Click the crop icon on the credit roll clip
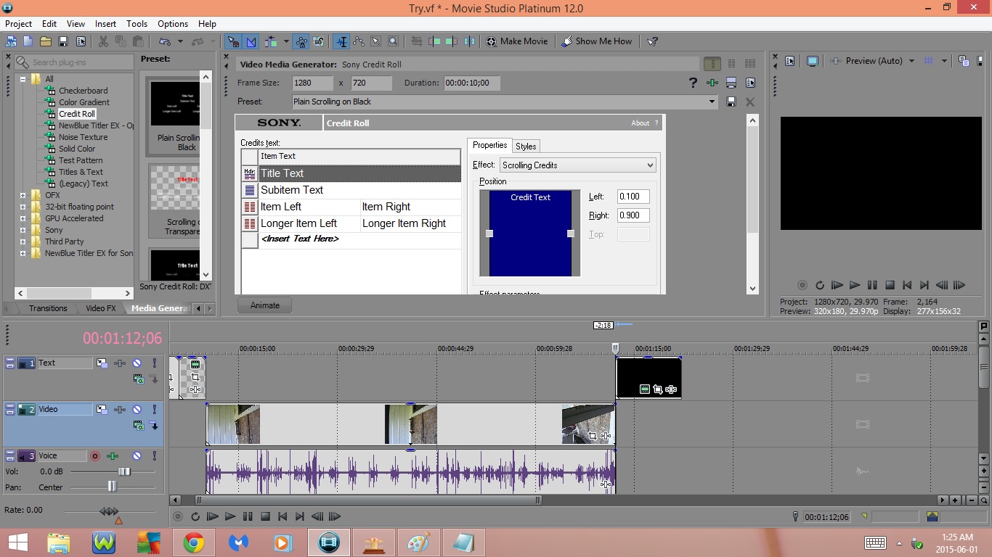This screenshot has width=992, height=557. [x=657, y=389]
